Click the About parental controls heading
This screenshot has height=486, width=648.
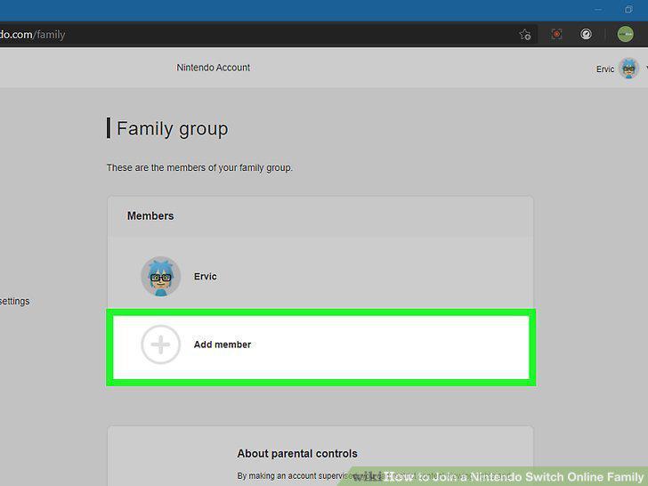coord(297,453)
